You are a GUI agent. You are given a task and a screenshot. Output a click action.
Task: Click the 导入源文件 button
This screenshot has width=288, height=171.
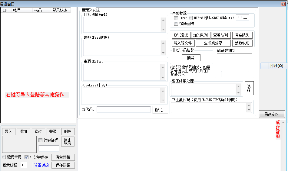click(x=183, y=43)
